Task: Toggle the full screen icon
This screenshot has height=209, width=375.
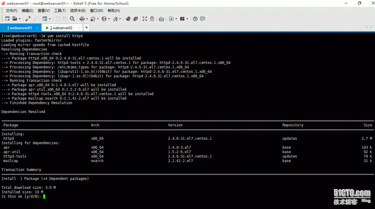Action: point(145,19)
